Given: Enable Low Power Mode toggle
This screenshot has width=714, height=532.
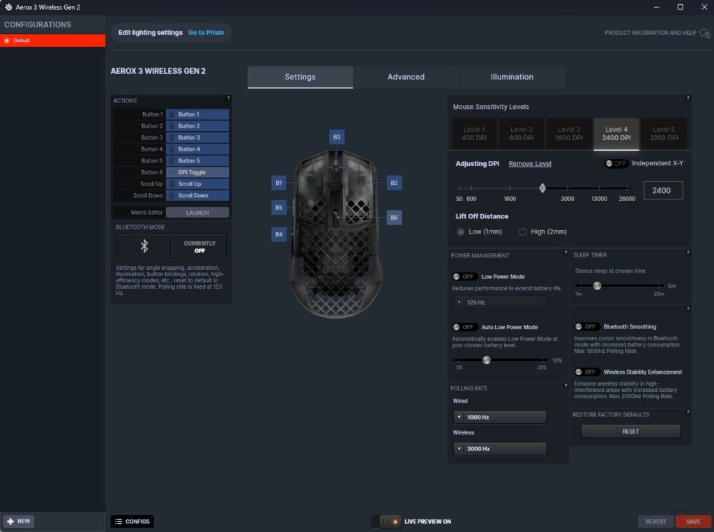Looking at the screenshot, I should pyautogui.click(x=464, y=277).
